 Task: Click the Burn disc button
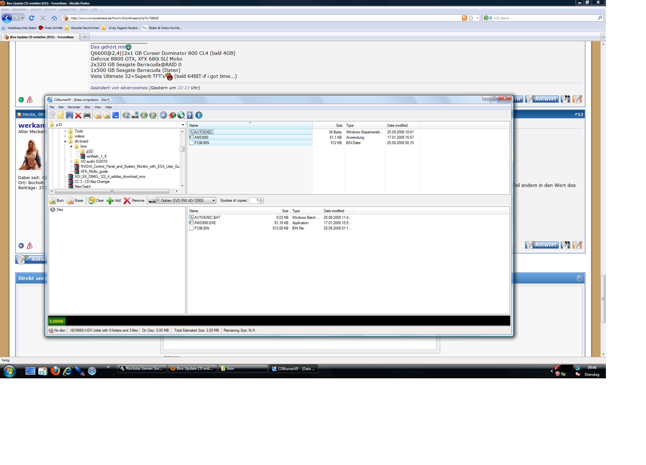(x=56, y=201)
